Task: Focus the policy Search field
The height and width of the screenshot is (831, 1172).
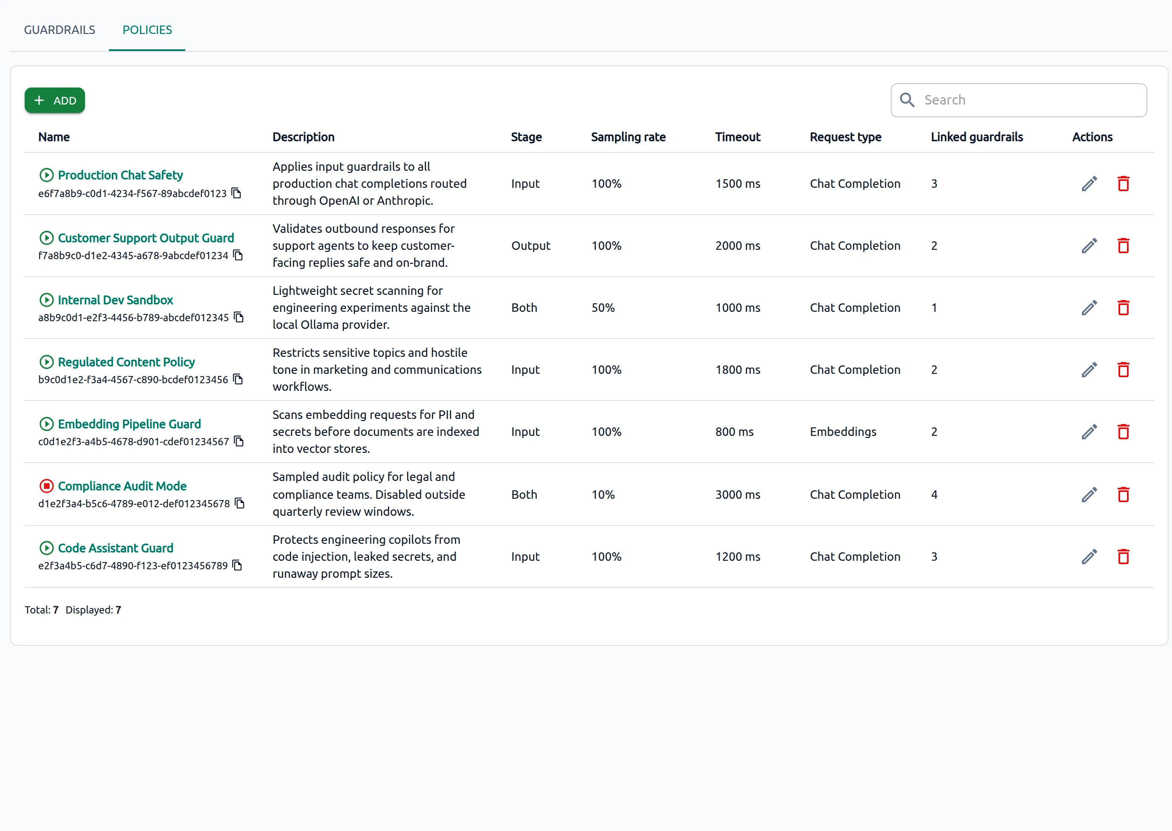Action: pos(1019,100)
